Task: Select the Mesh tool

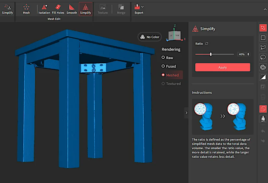Action: click(26, 9)
